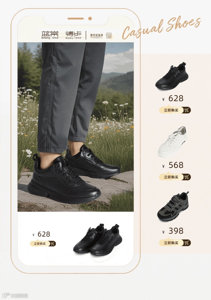This screenshot has width=211, height=300.
Task: Select the white sneaker thumbnail
Action: pyautogui.click(x=172, y=142)
